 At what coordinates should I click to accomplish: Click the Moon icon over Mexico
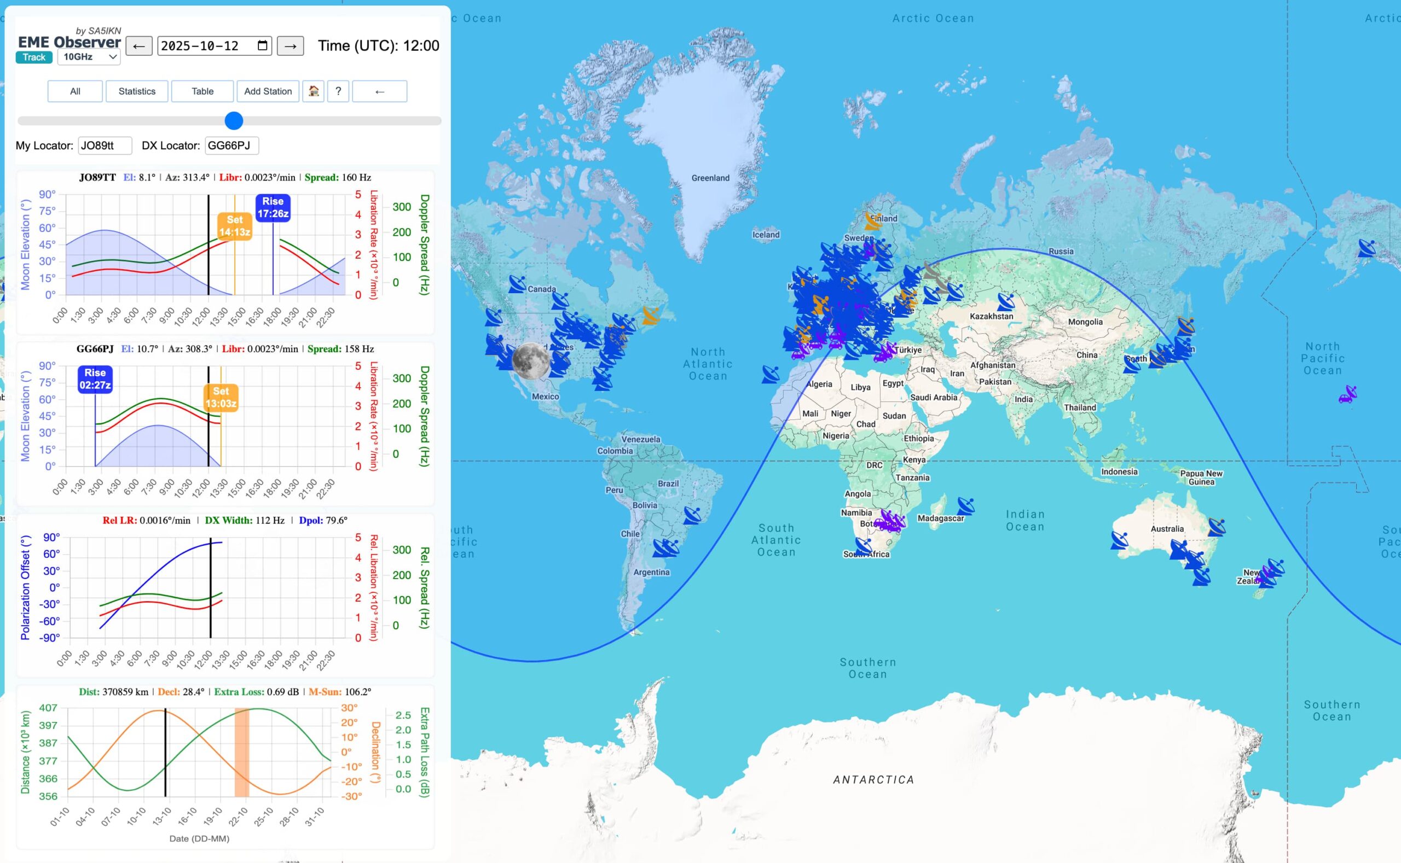(x=531, y=361)
